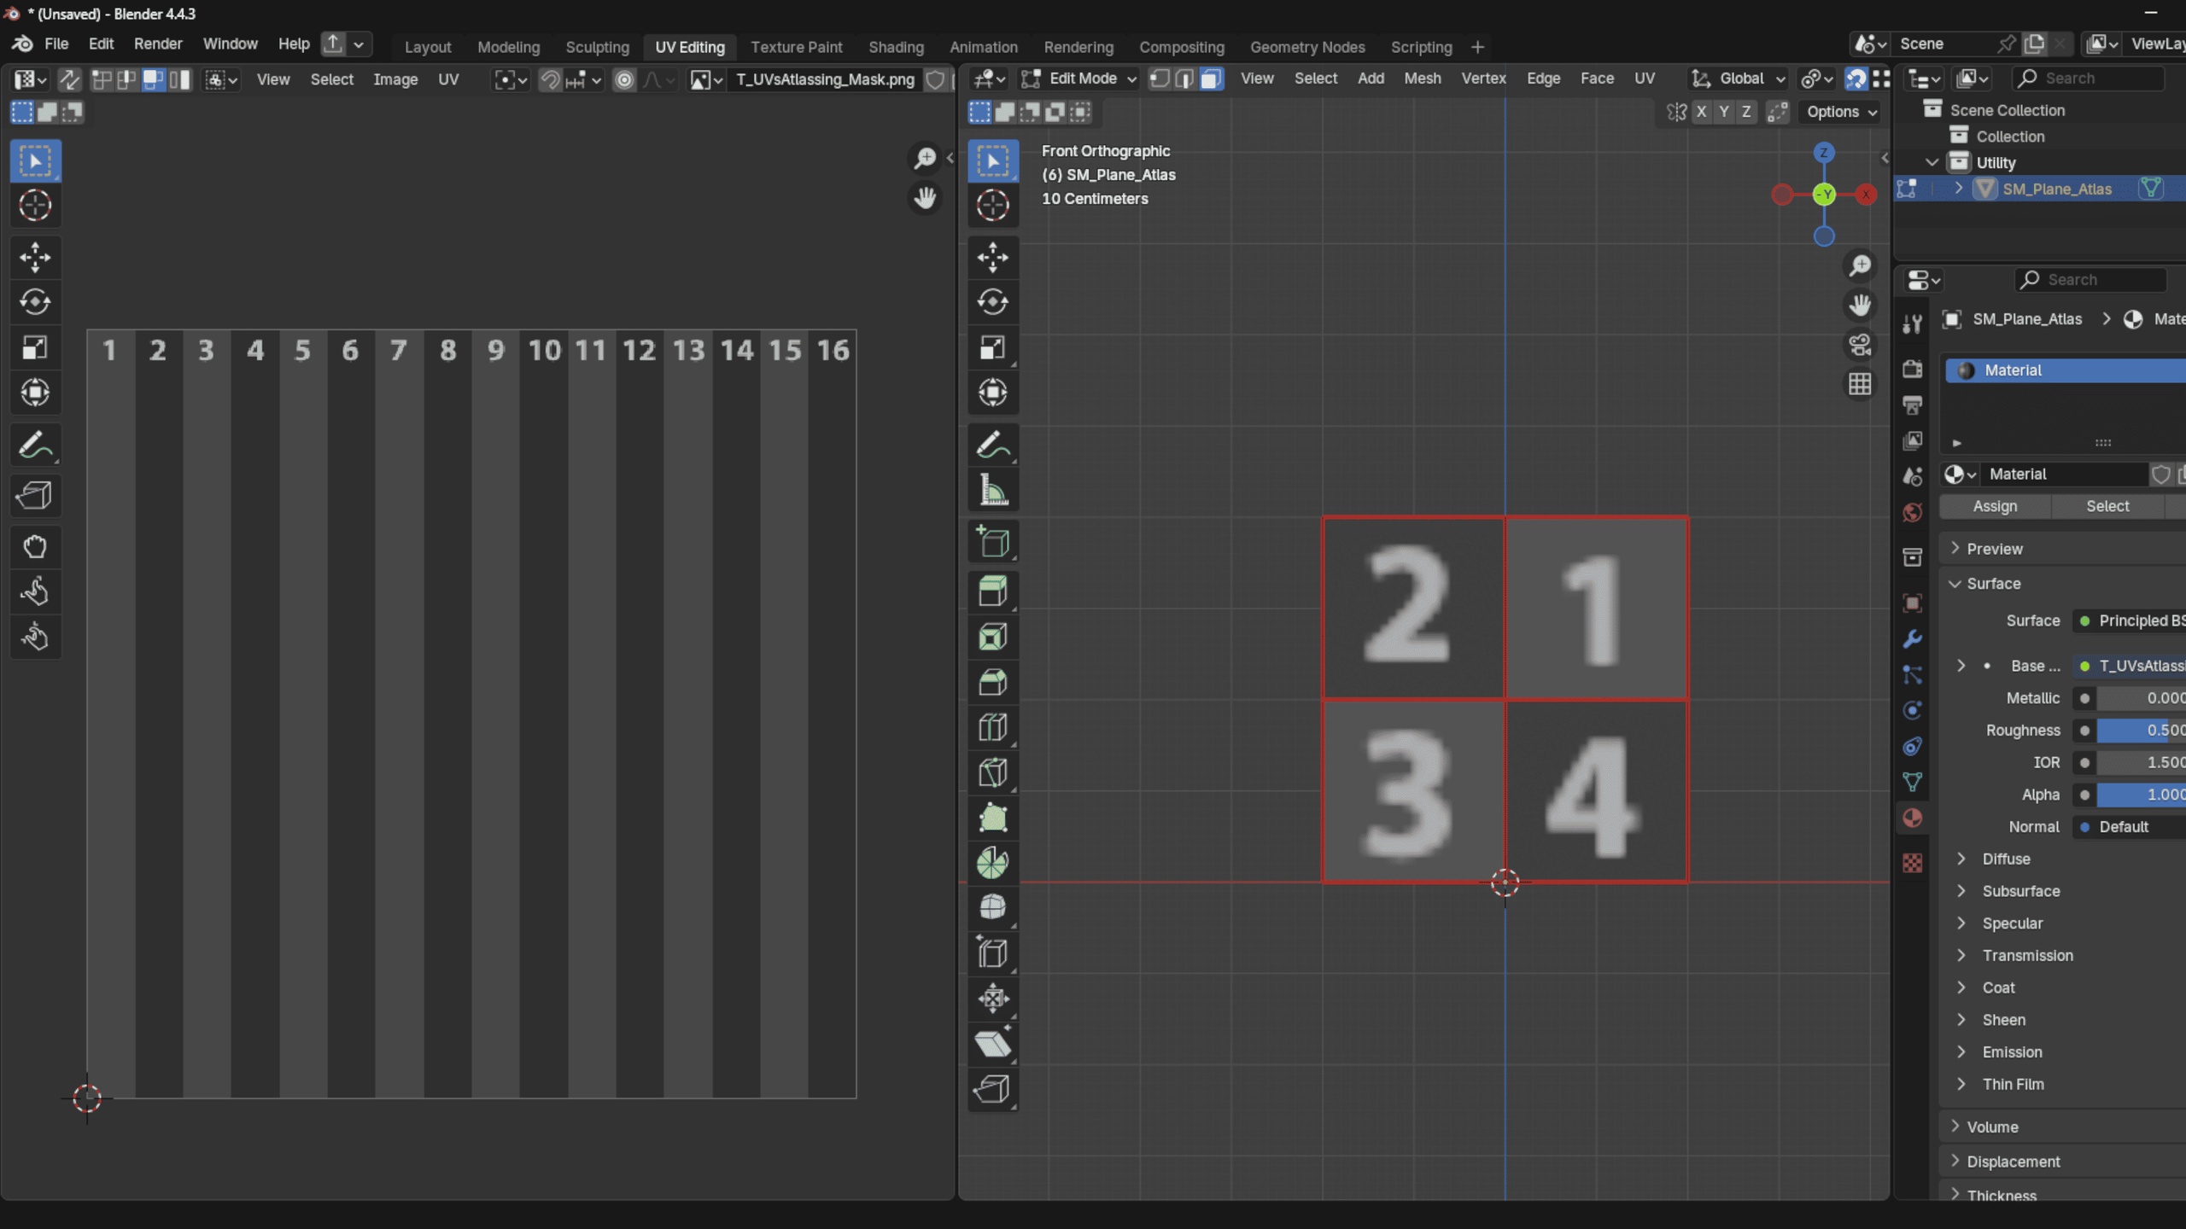Switch to the Texture Paint workspace tab

(796, 47)
